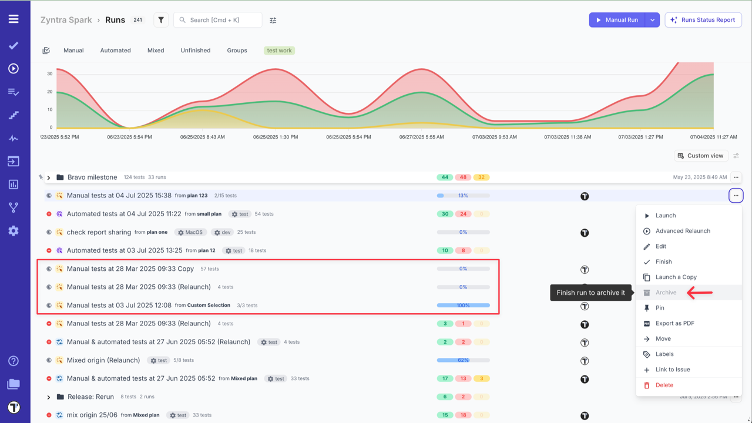Open the Manual Run dropdown arrow
Viewport: 752px width, 423px height.
coord(652,20)
